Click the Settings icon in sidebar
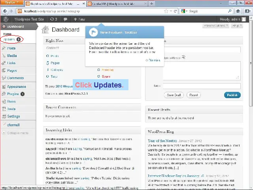Image resolution: width=253 pixels, height=190 pixels. click(4, 116)
